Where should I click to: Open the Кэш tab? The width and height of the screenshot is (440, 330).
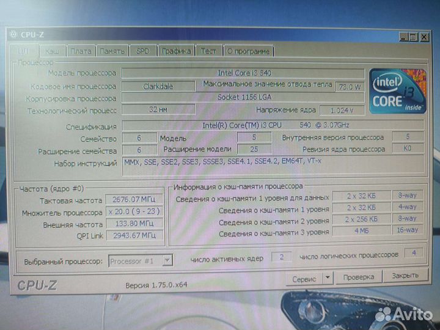pyautogui.click(x=52, y=51)
